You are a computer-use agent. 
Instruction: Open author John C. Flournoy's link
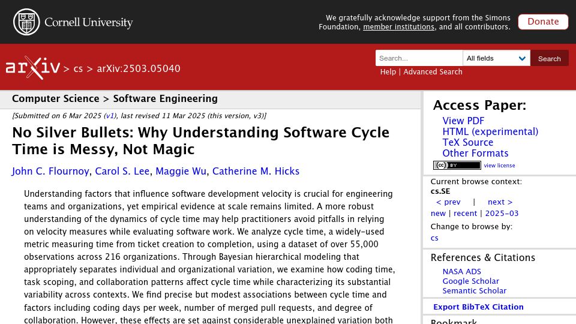[x=50, y=171]
